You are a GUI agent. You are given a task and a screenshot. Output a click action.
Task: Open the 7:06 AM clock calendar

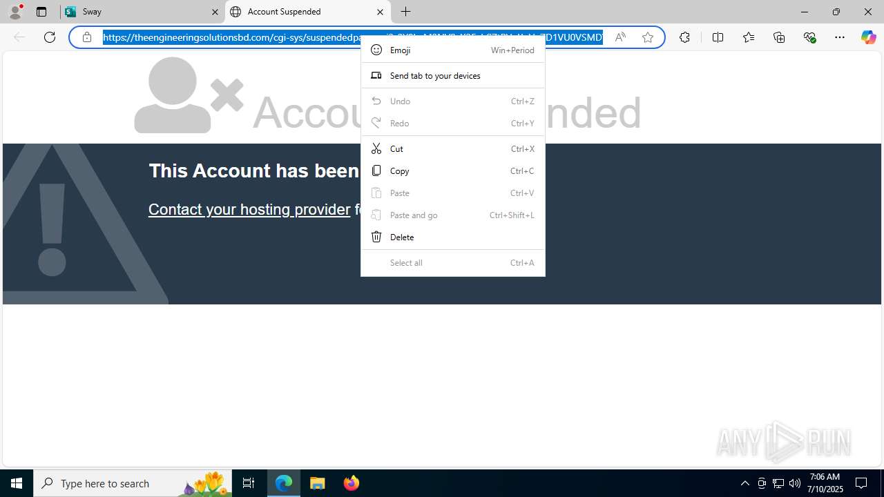pyautogui.click(x=825, y=483)
